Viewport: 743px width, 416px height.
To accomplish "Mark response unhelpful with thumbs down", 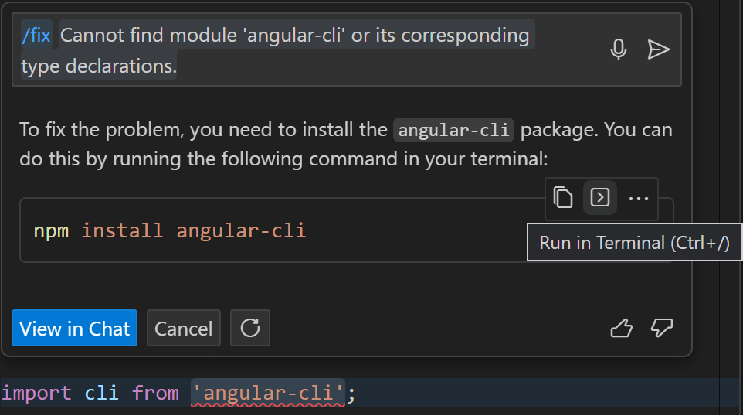I will pyautogui.click(x=662, y=329).
